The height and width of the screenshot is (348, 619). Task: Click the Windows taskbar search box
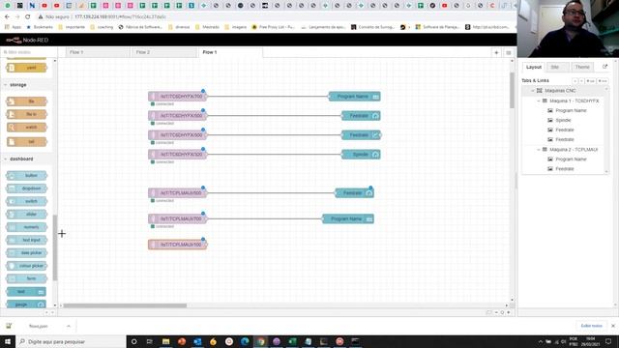coord(71,341)
